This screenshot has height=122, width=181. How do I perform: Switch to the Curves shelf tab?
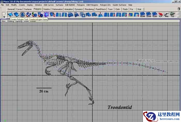(19, 9)
